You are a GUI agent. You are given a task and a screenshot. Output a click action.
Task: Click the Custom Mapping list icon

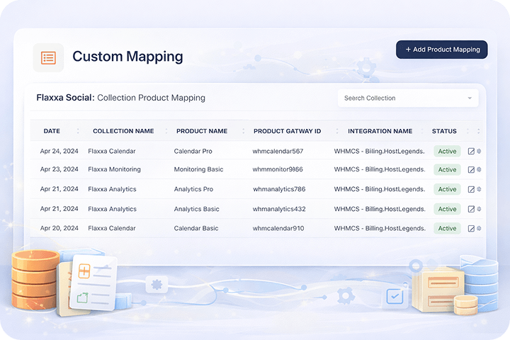(x=48, y=57)
